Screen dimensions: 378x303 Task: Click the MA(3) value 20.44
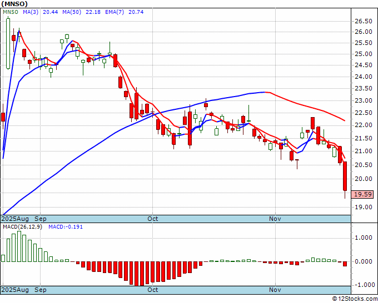51,12
